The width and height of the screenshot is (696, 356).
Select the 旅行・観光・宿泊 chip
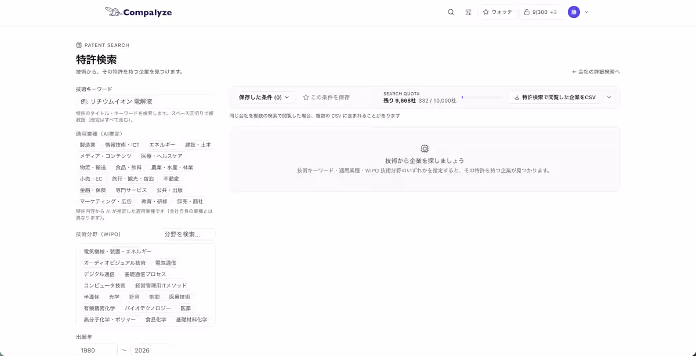pos(133,179)
